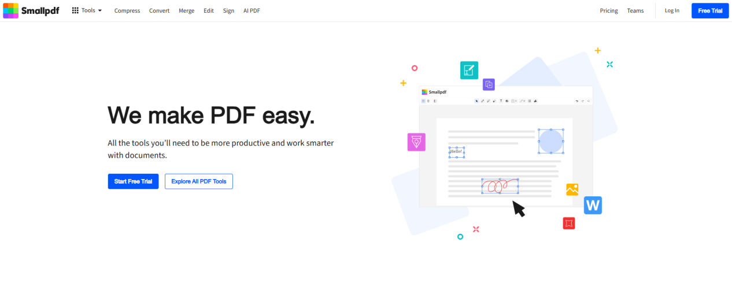Open the Teams link

(635, 10)
